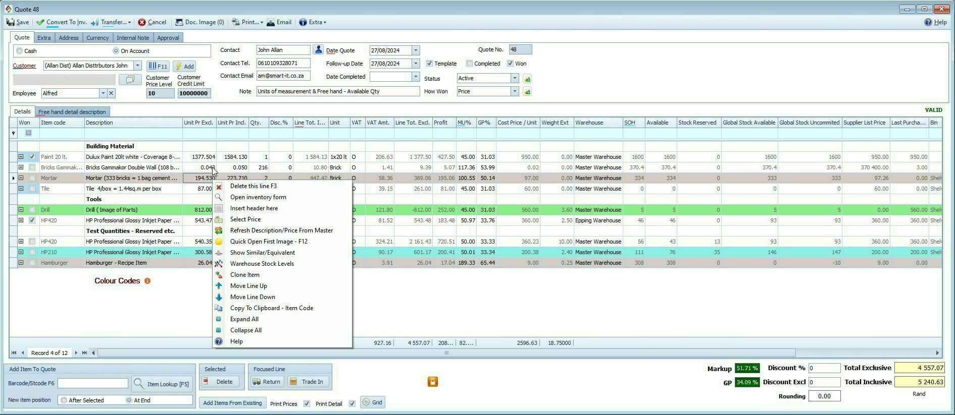Click the lightning Add customer button
Image resolution: width=955 pixels, height=415 pixels.
185,66
